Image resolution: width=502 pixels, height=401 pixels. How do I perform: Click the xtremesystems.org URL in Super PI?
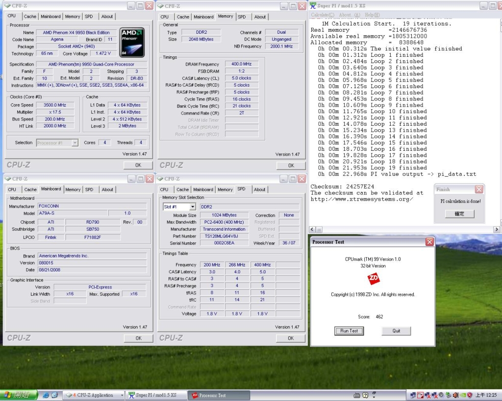(362, 199)
